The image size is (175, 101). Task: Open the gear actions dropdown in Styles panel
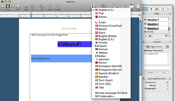[150, 36]
